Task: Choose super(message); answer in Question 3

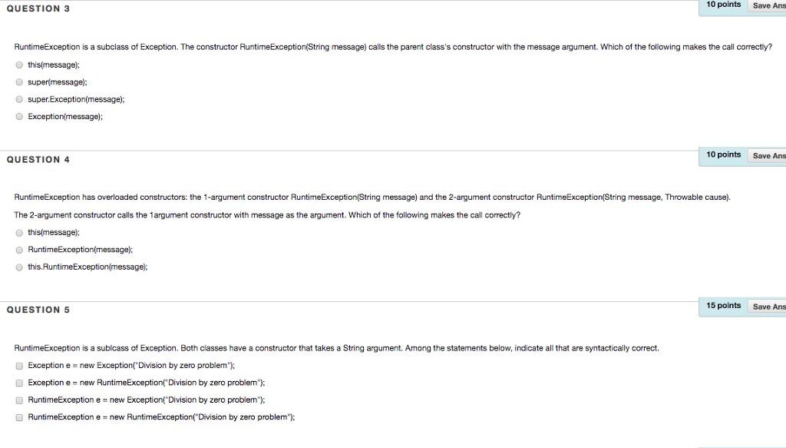Action: 19,81
